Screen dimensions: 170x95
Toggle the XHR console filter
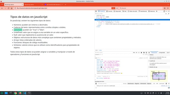coord(157,84)
